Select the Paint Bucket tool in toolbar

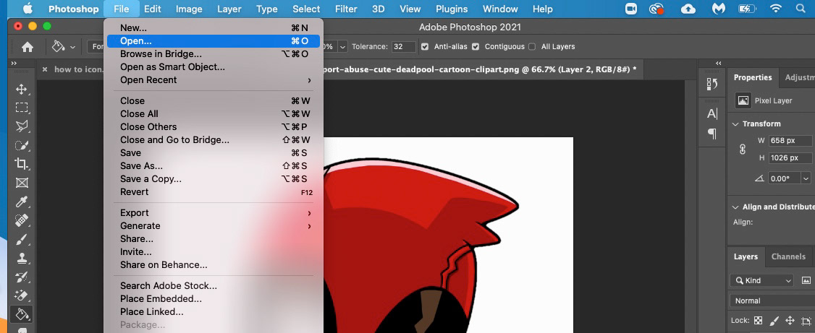21,313
